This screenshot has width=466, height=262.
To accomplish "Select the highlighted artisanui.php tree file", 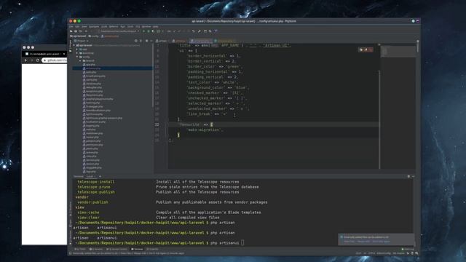I will (x=113, y=68).
